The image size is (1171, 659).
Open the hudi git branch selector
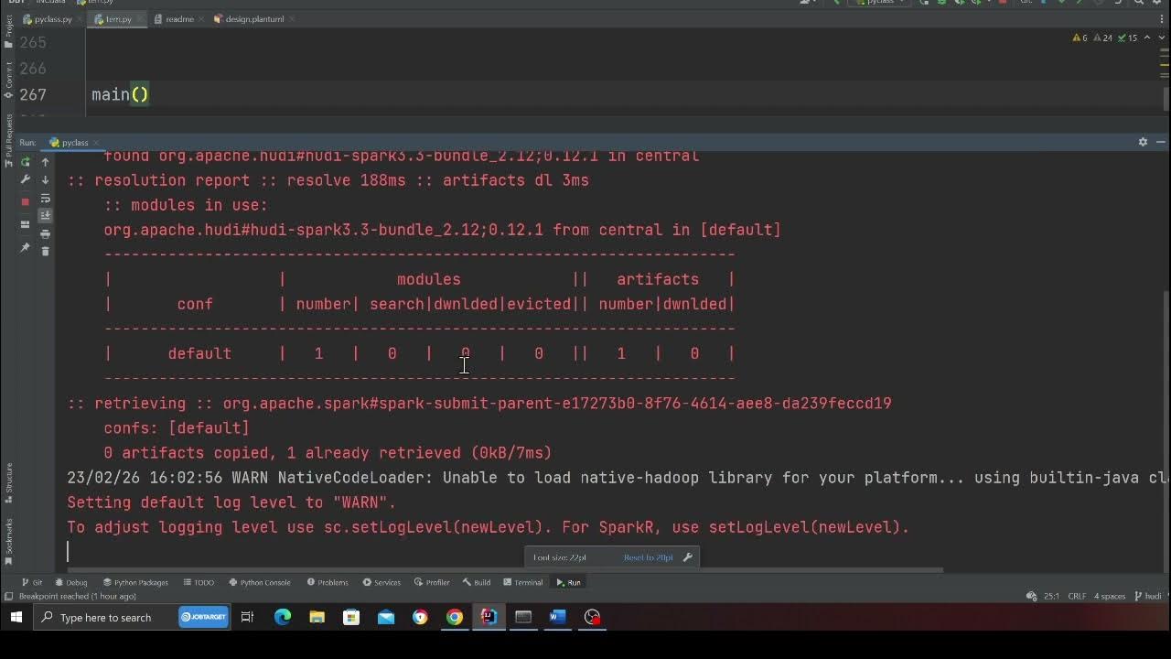point(1148,596)
